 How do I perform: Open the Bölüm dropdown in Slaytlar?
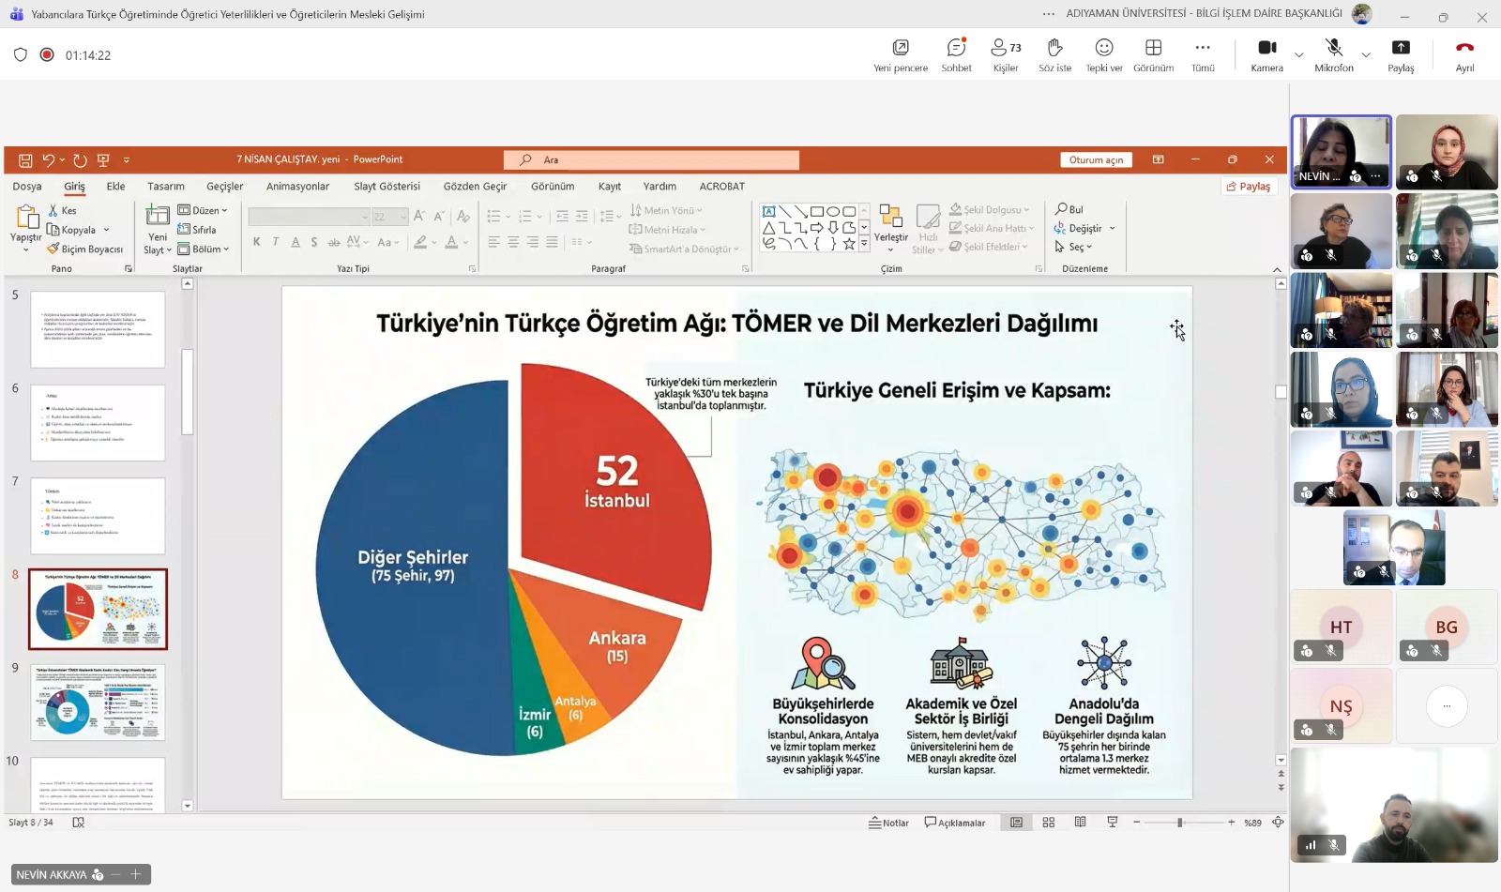[x=204, y=249]
